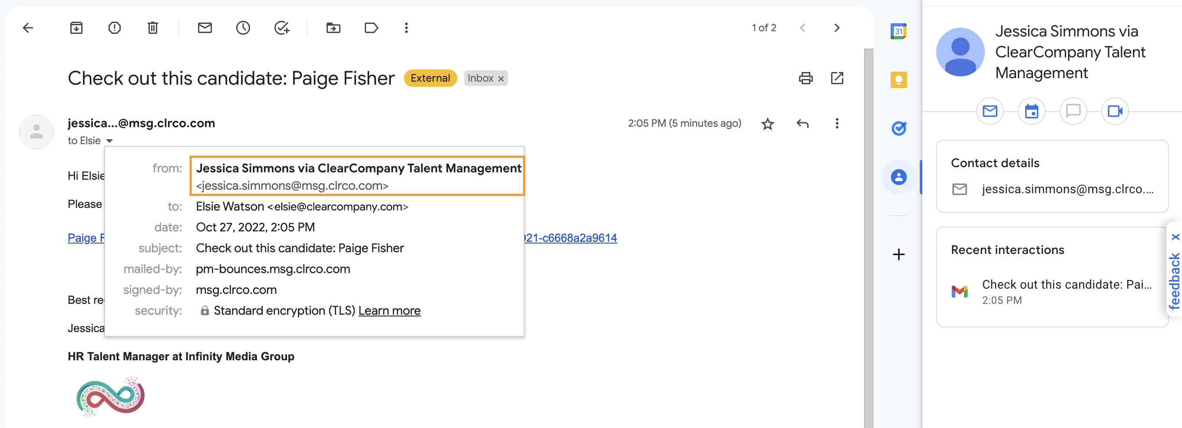
Task: Open the feedback side tab
Action: point(1175,282)
